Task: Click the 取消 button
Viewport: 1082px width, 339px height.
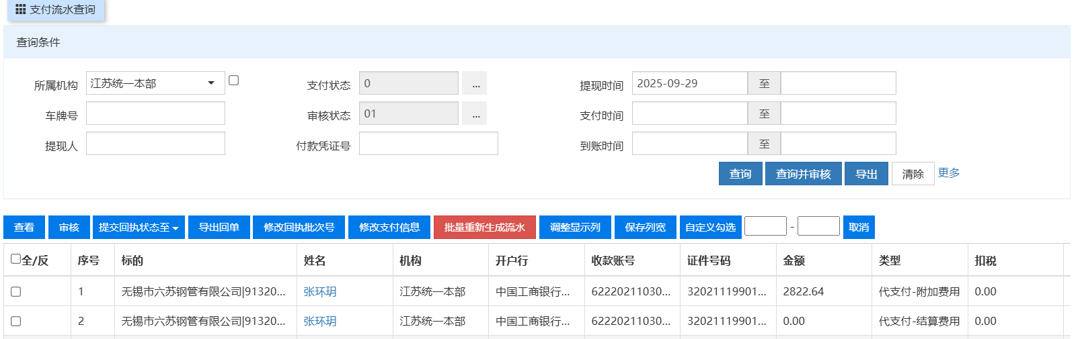Action: pos(859,228)
